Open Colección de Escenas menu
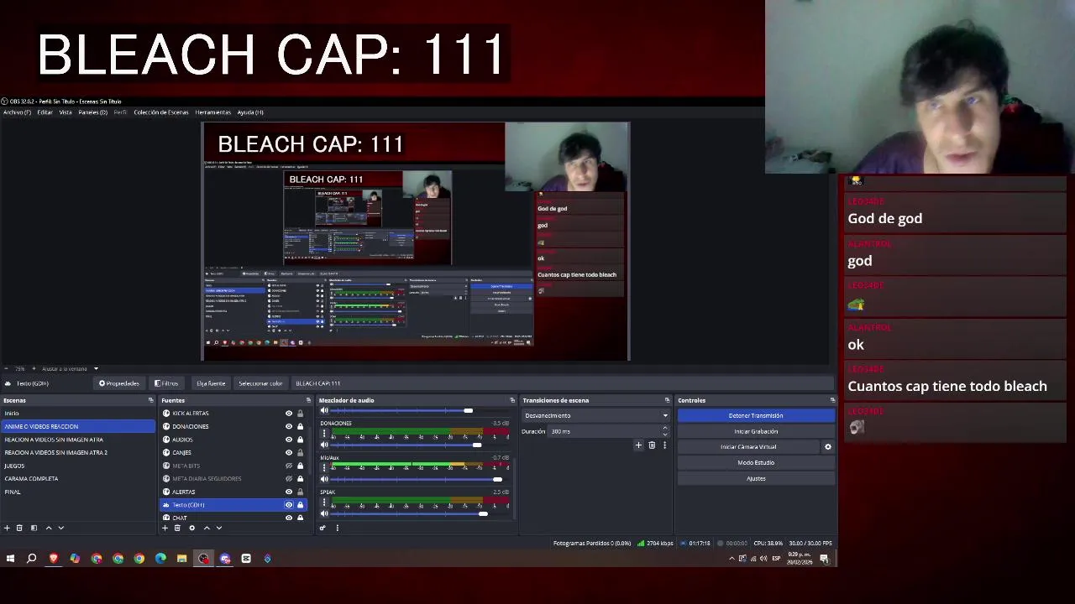This screenshot has width=1075, height=604. (161, 112)
